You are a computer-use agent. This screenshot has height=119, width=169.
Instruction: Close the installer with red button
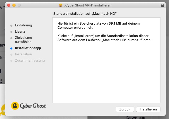(9, 5)
